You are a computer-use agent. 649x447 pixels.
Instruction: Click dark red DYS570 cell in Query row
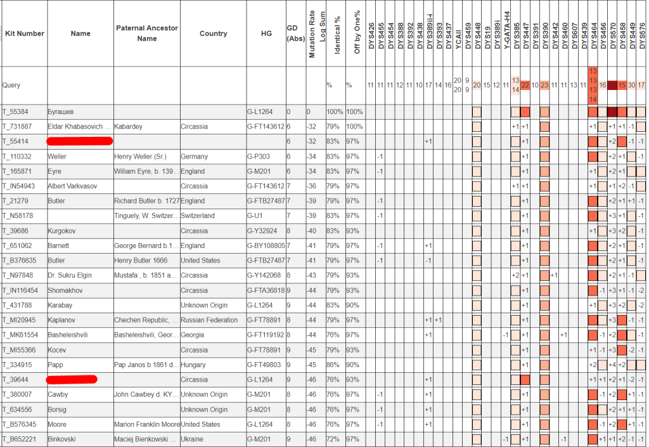point(612,85)
